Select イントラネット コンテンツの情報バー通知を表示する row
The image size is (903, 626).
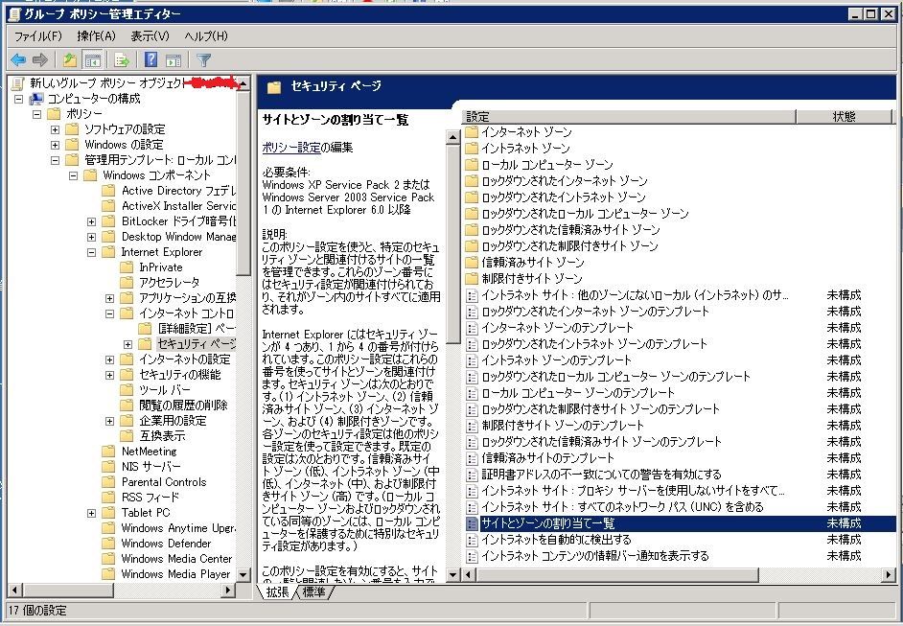pos(680,556)
